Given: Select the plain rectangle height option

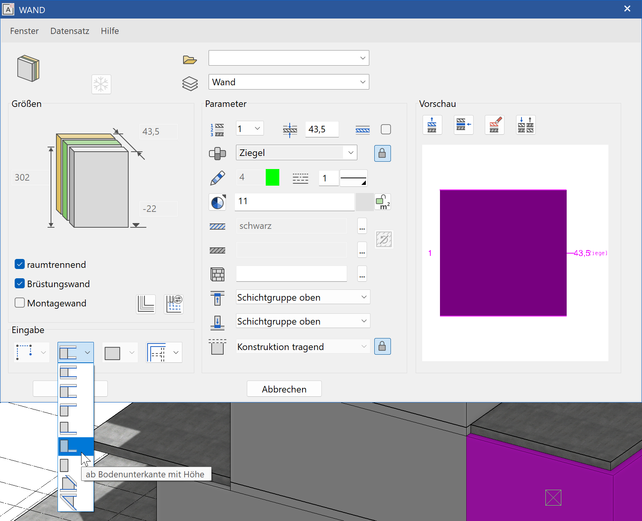Looking at the screenshot, I should tap(76, 465).
